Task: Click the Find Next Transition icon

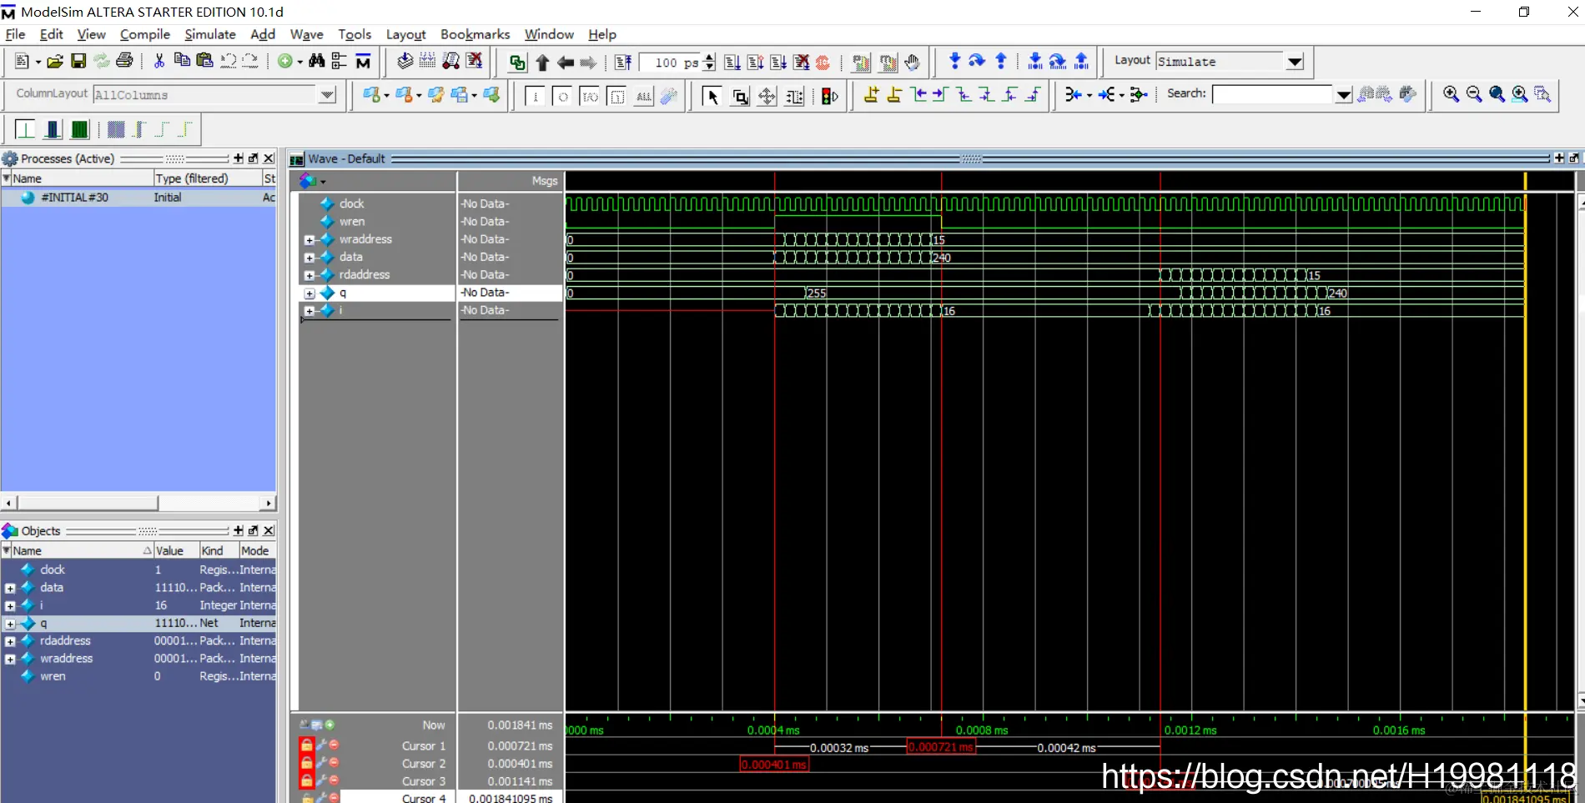Action: coord(940,95)
